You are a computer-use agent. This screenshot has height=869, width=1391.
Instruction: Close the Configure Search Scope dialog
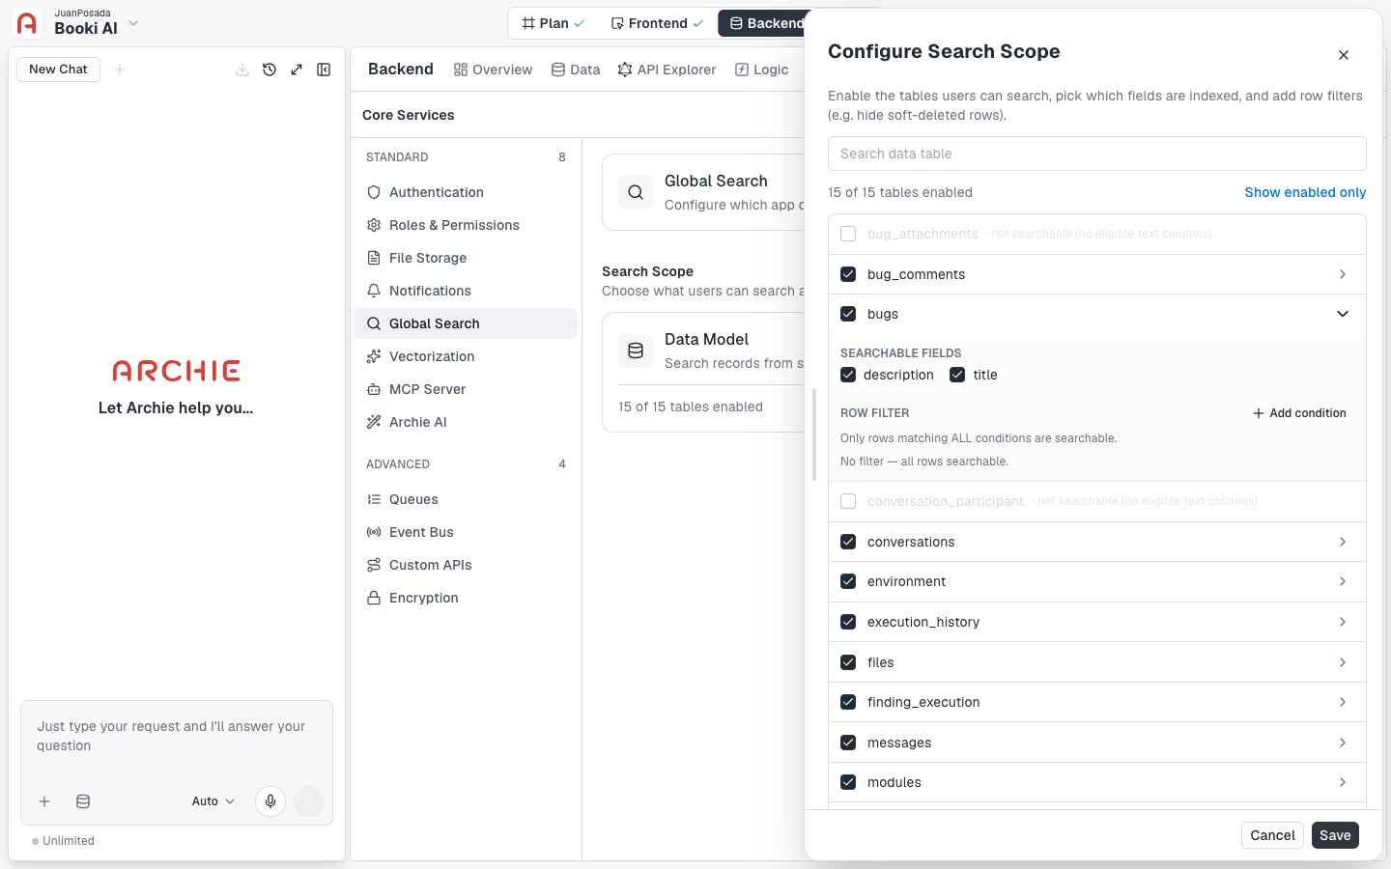coord(1344,55)
